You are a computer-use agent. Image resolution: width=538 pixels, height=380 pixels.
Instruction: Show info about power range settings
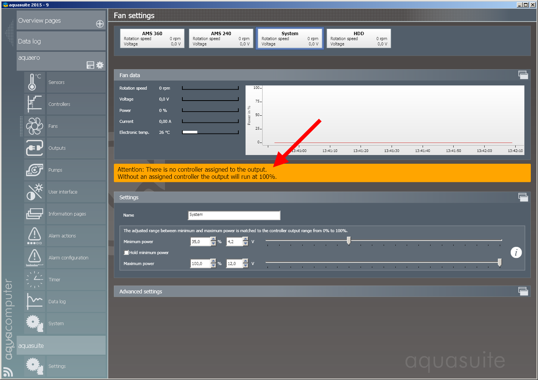[x=516, y=252]
